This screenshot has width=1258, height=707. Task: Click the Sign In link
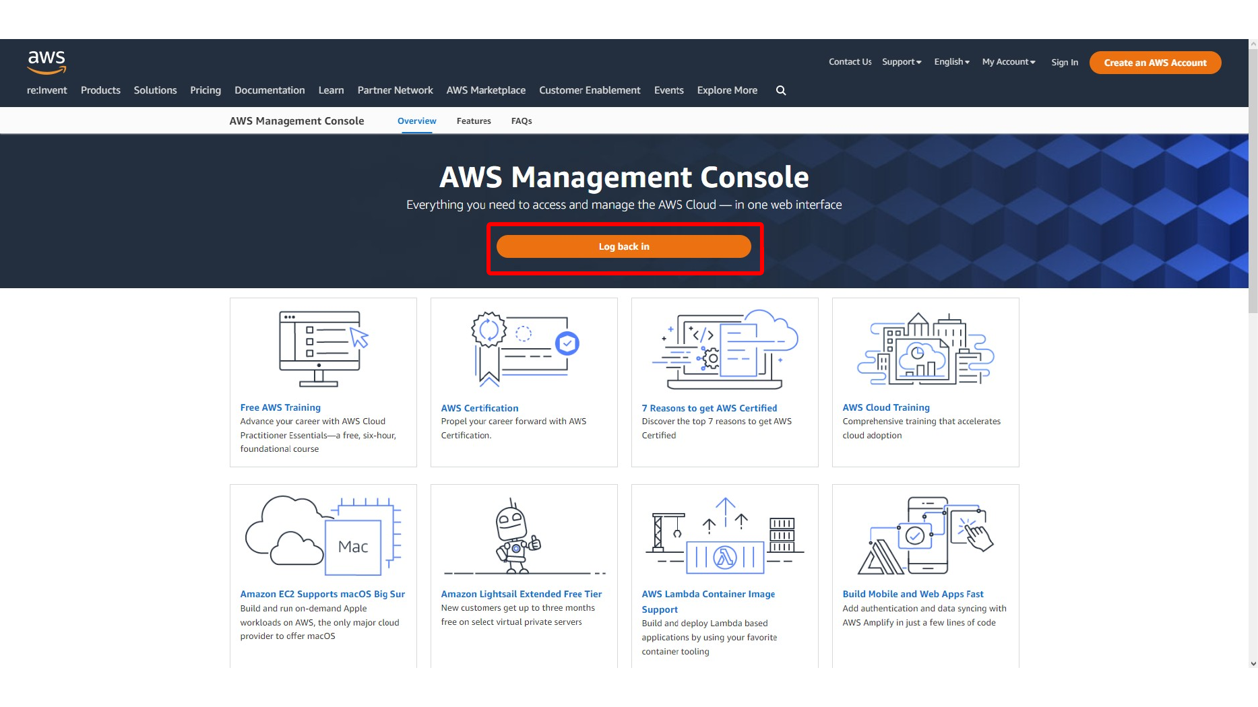(1065, 62)
